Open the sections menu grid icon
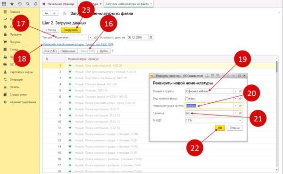Image resolution: width=283 pixels, height=174 pixels. [4, 4]
